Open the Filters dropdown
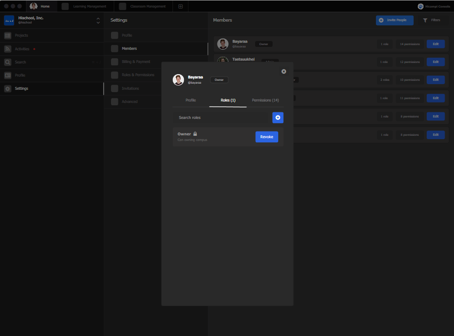The height and width of the screenshot is (336, 454). 431,20
